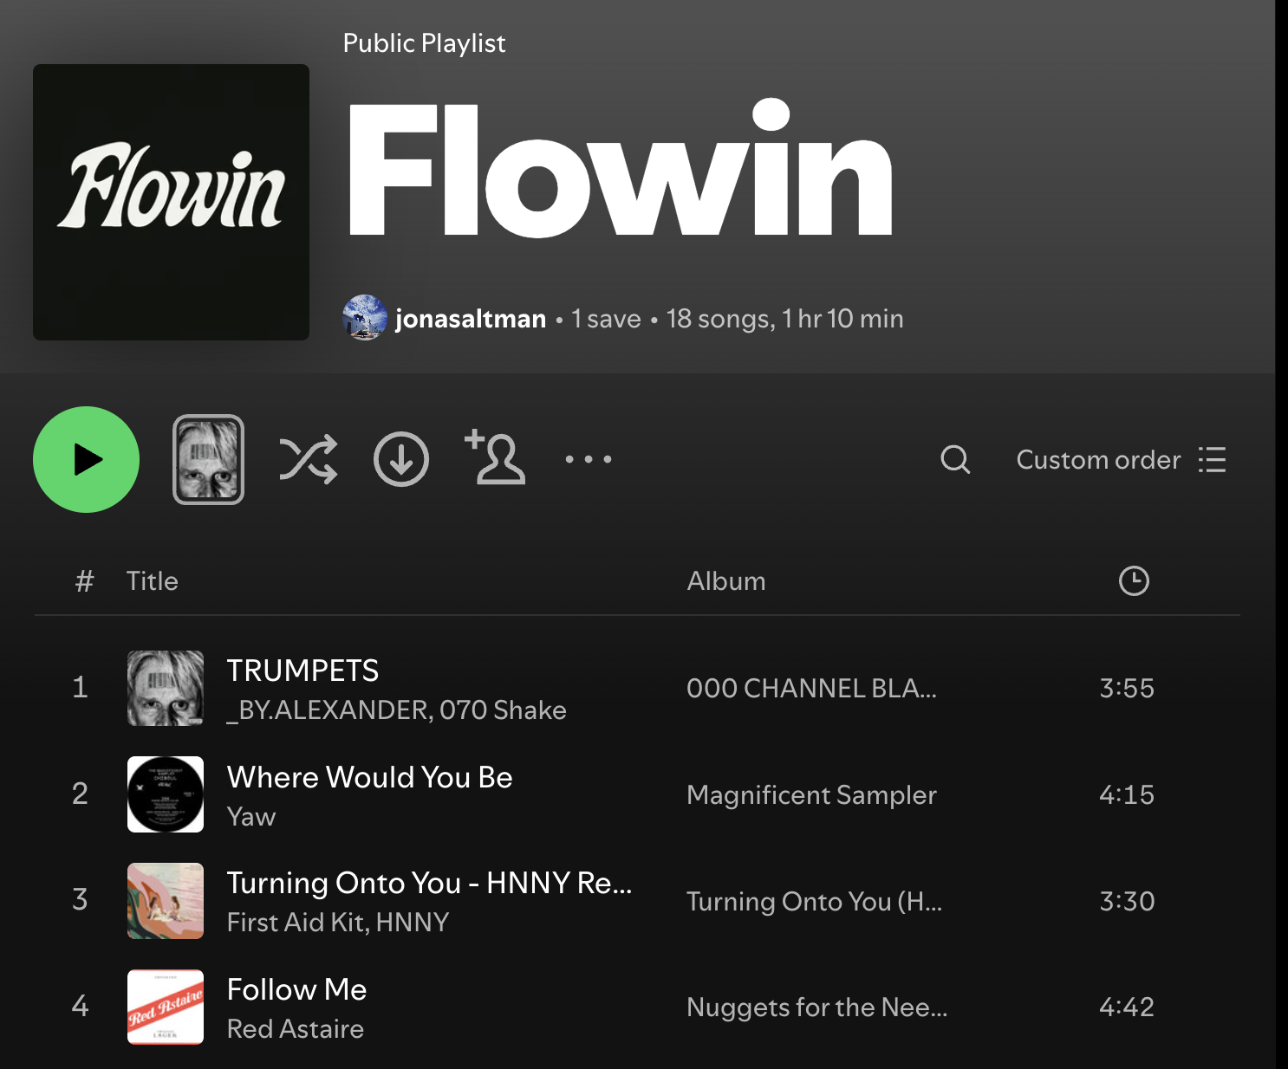The width and height of the screenshot is (1288, 1069).
Task: Select the Where Would You Be track
Action: pos(369,777)
